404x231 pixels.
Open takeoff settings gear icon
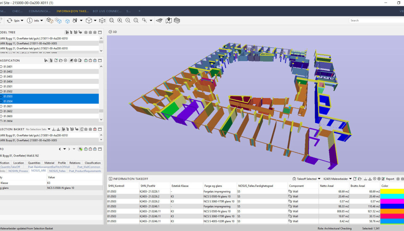[x=379, y=179]
